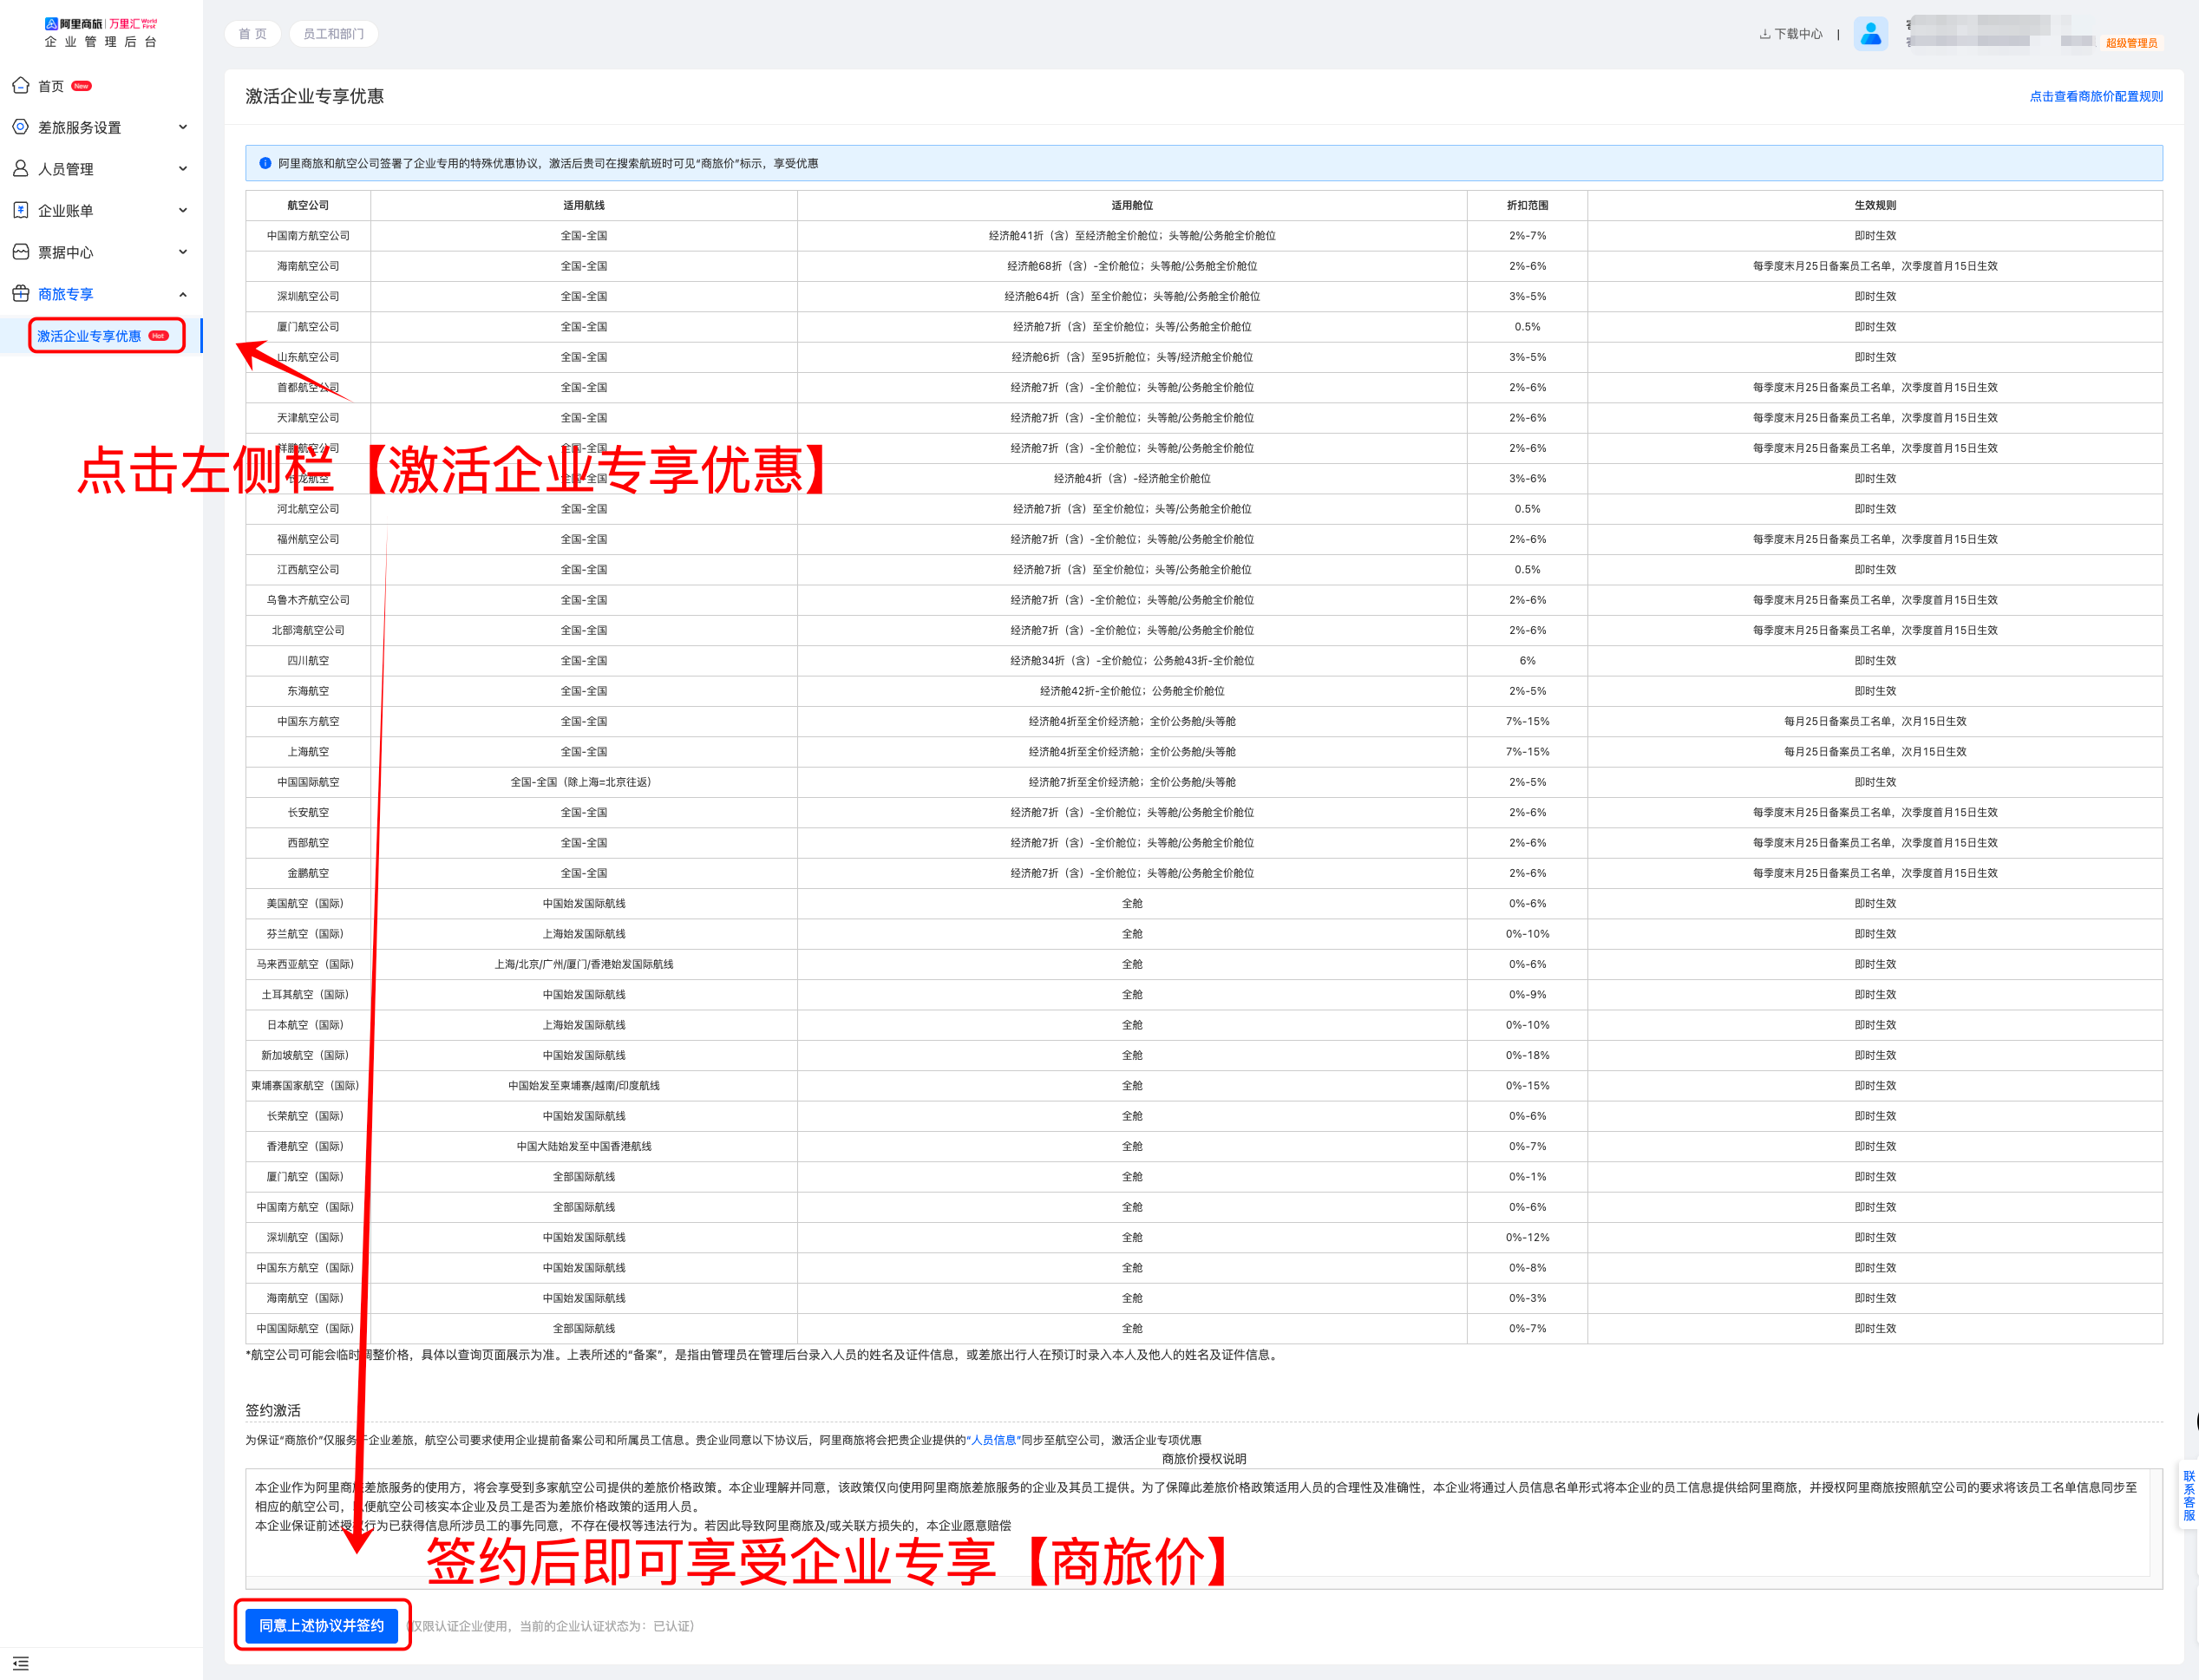The height and width of the screenshot is (1680, 2199).
Task: Click 中国大陆始发至中国香港航线 cell
Action: [x=584, y=1146]
